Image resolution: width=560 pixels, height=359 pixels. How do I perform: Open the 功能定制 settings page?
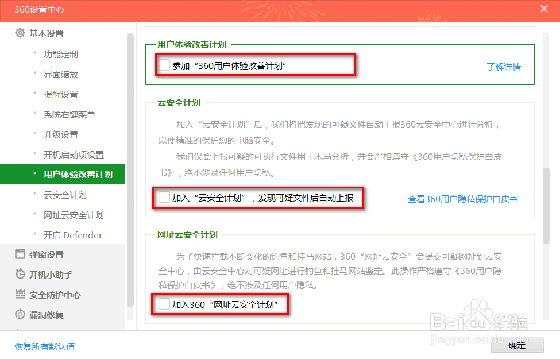(x=61, y=55)
